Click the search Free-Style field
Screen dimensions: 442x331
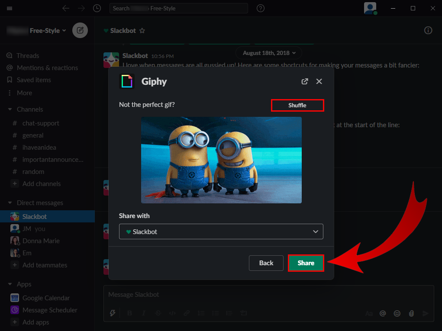179,9
